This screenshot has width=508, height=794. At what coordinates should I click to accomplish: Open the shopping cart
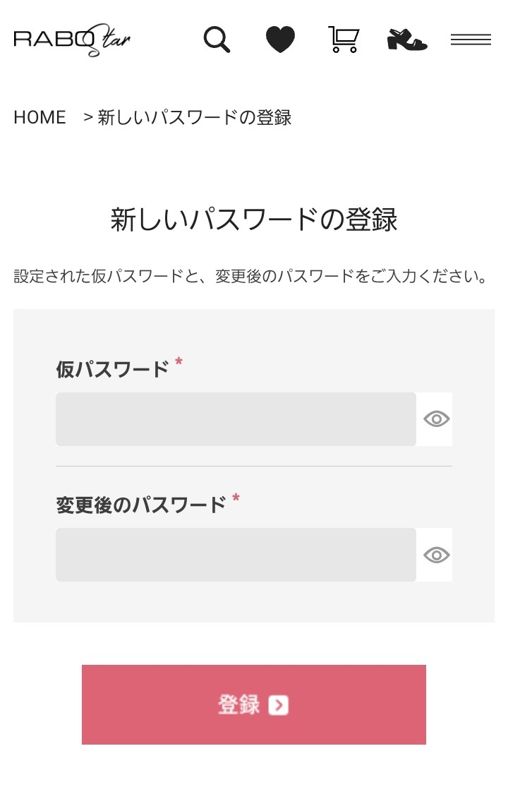(x=344, y=40)
